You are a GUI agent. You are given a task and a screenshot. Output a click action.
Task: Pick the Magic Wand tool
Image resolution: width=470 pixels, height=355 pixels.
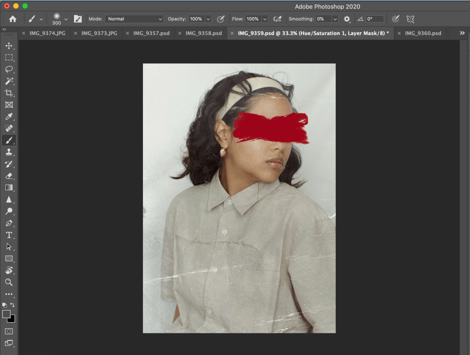[x=9, y=81]
